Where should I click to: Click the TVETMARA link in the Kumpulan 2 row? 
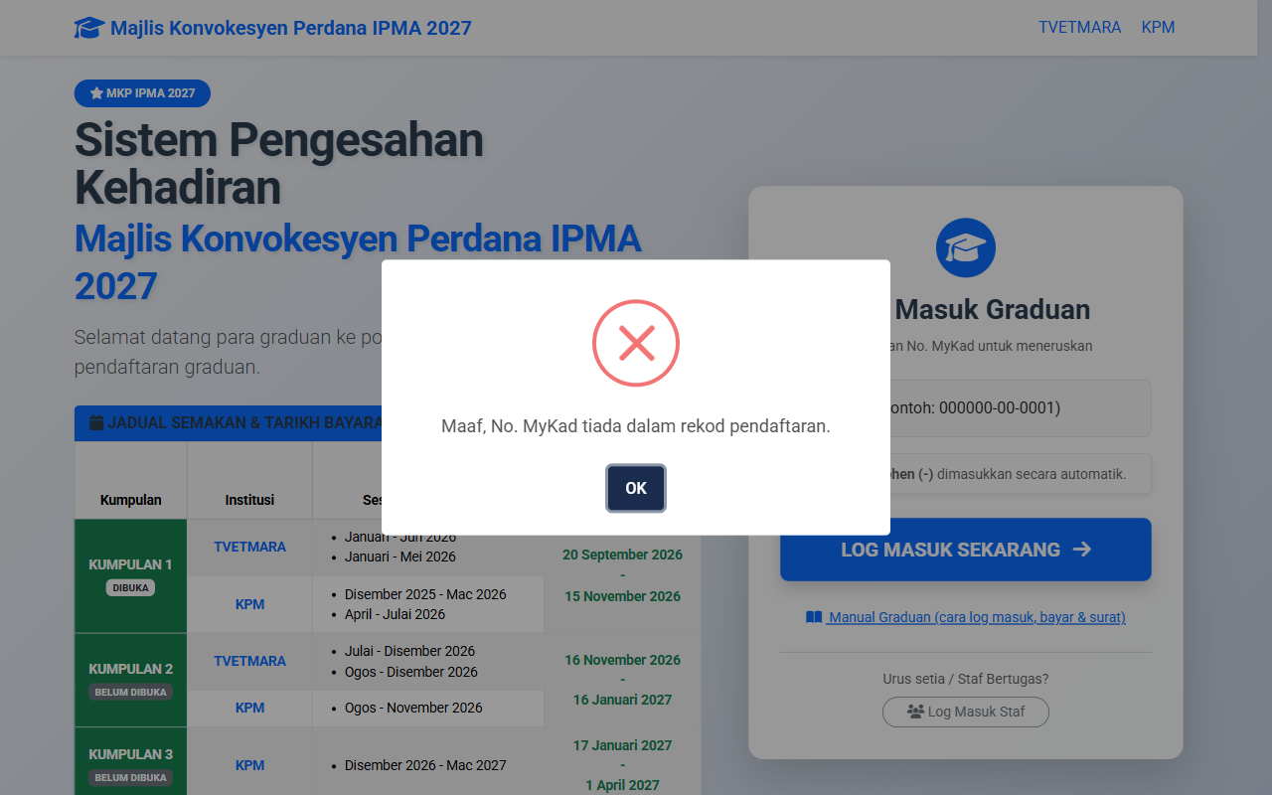tap(249, 661)
